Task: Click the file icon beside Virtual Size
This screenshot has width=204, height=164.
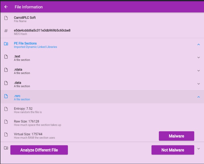Action: pos(6,134)
